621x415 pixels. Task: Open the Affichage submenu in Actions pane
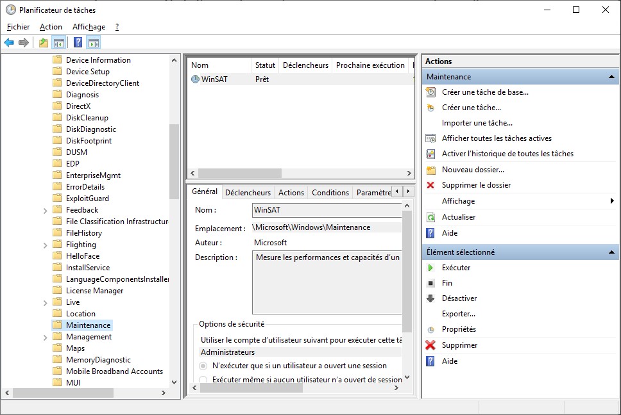pyautogui.click(x=459, y=201)
